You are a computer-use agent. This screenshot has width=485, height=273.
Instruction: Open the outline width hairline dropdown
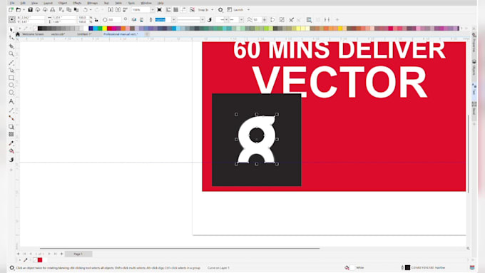coord(173,20)
